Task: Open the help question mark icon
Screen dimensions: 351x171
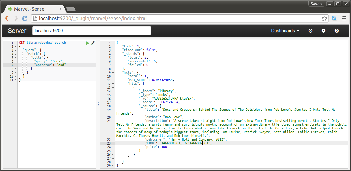Action: pos(336,31)
